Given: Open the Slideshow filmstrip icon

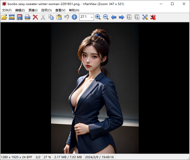Looking at the screenshot, I should click(12, 17).
